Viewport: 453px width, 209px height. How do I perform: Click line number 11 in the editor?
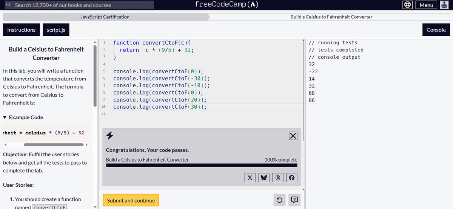pos(103,114)
